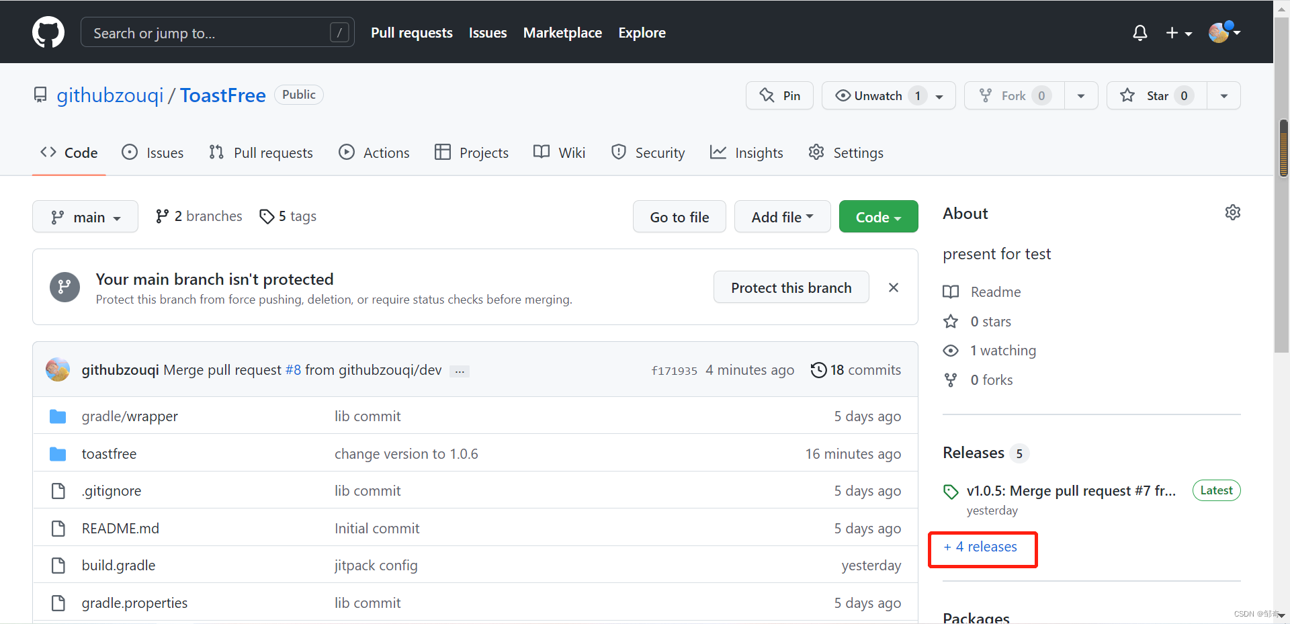Pin the repository with Pin button

pos(779,95)
